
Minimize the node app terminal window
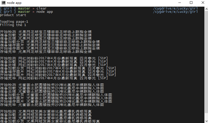tap(180, 3)
